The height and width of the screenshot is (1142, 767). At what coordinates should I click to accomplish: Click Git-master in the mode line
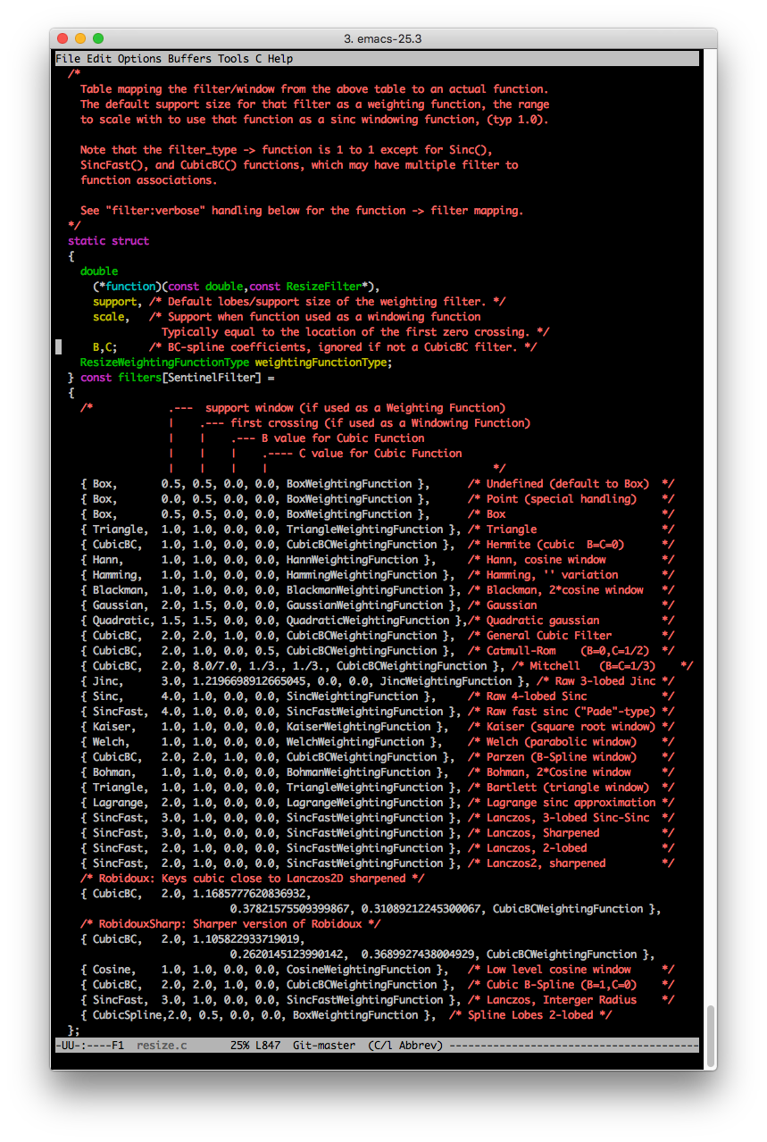pos(323,1046)
